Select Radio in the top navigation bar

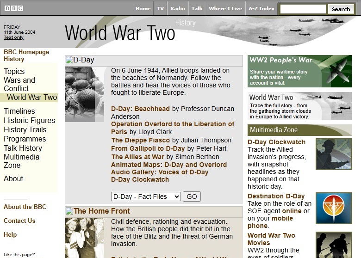[x=178, y=8]
